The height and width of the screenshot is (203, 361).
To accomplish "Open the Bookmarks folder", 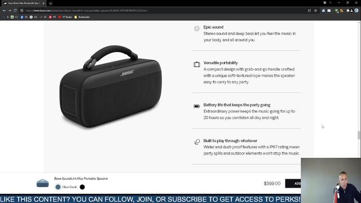I will (x=82, y=17).
